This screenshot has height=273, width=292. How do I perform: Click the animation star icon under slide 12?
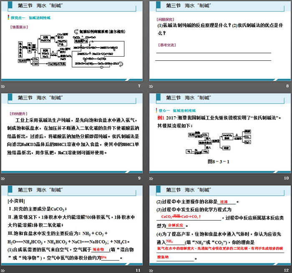pos(151,270)
